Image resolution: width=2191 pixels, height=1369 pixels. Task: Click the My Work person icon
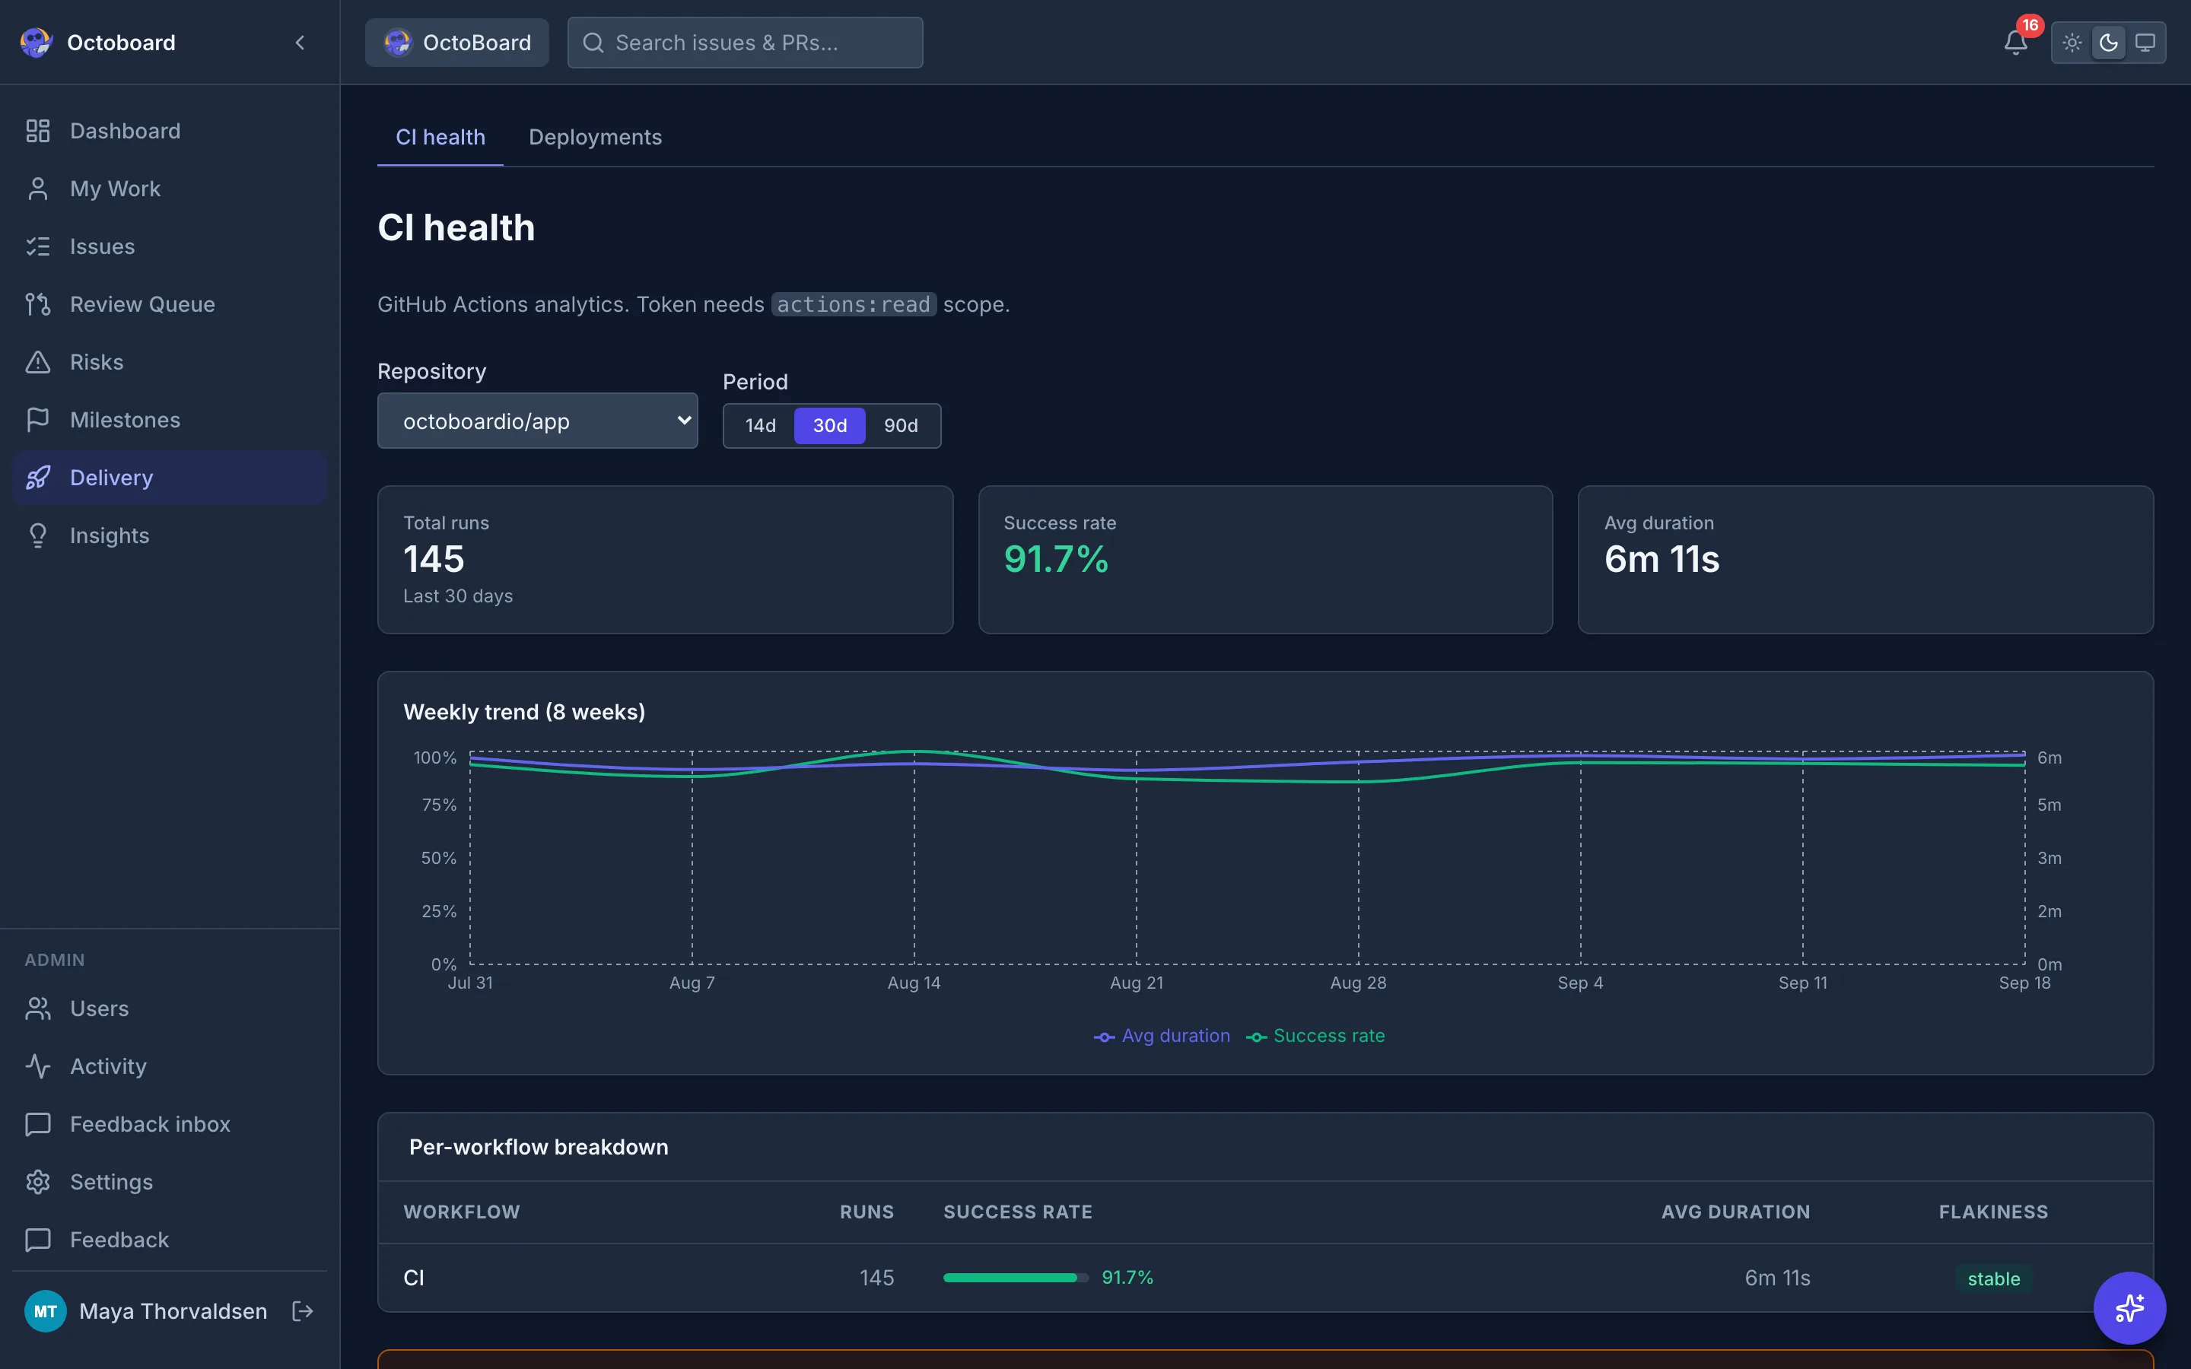(x=38, y=189)
